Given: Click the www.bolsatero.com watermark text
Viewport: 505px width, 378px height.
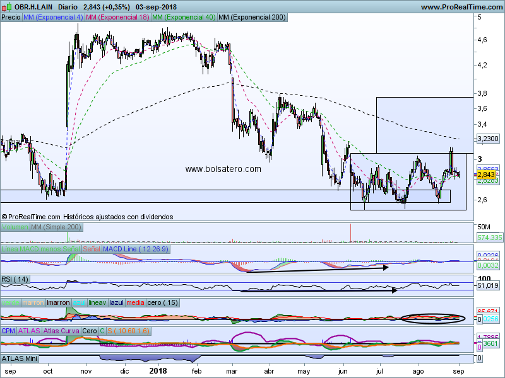Looking at the screenshot, I should (223, 169).
